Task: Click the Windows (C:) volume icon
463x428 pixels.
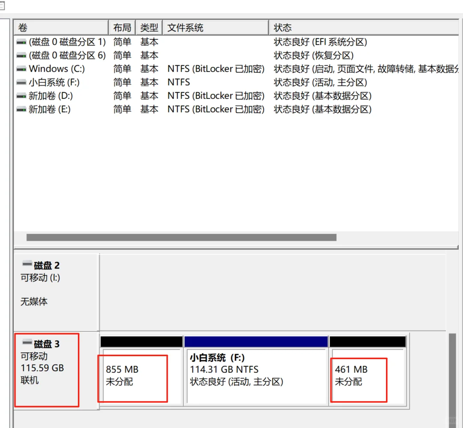Action: tap(21, 69)
